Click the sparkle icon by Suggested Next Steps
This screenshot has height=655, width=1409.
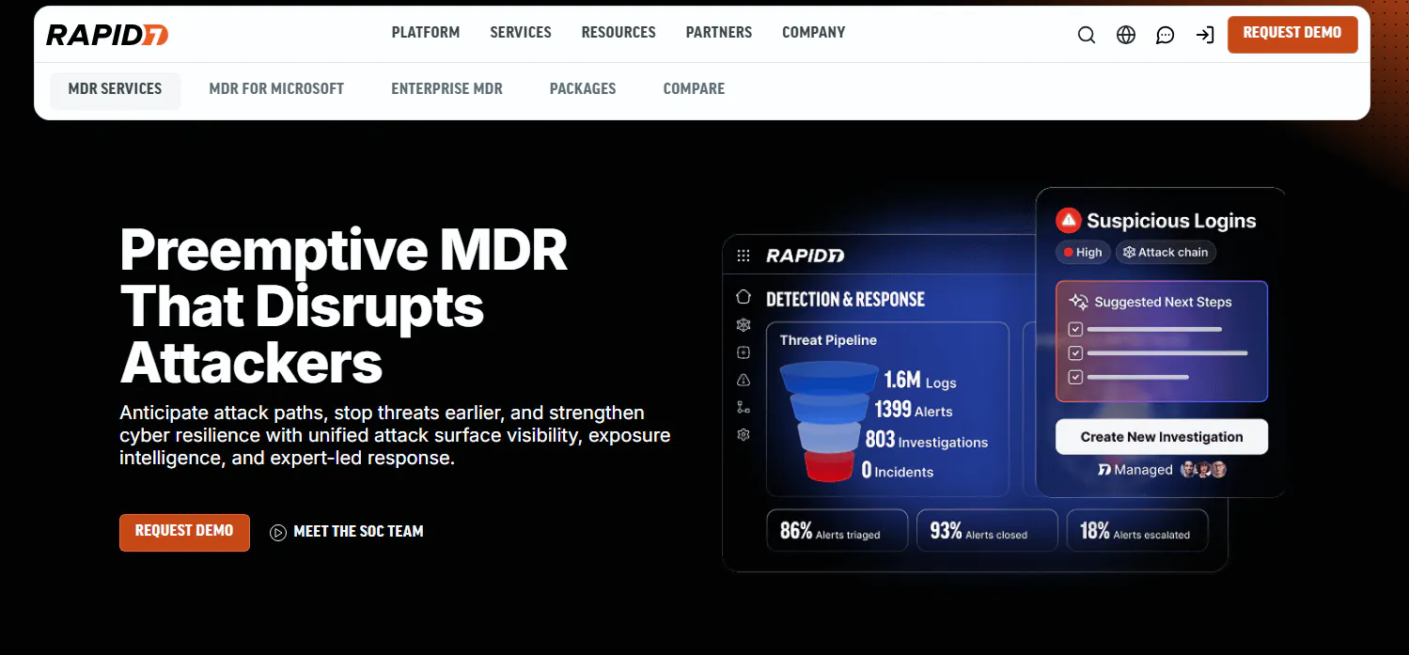[1078, 302]
